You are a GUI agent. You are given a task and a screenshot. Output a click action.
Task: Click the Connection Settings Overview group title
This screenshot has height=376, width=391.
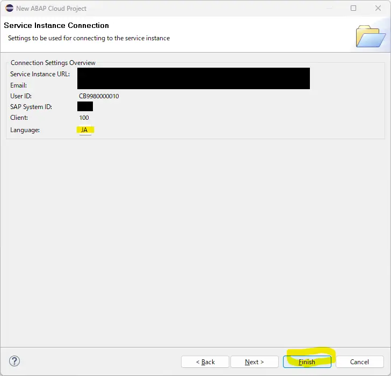53,63
